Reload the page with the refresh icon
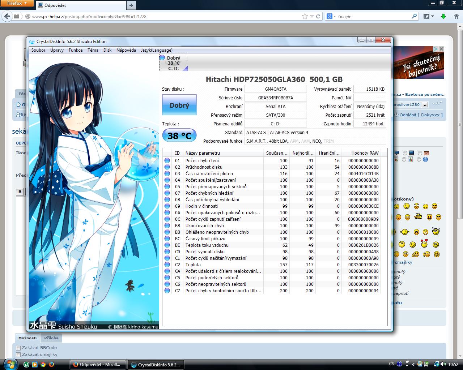This screenshot has width=463, height=370. [318, 16]
